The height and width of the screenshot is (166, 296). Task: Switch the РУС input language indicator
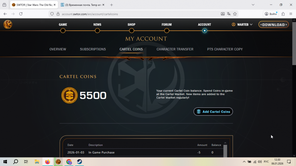[x=266, y=162]
